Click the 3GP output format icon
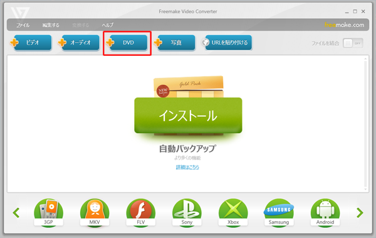376x238 pixels. [x=48, y=212]
